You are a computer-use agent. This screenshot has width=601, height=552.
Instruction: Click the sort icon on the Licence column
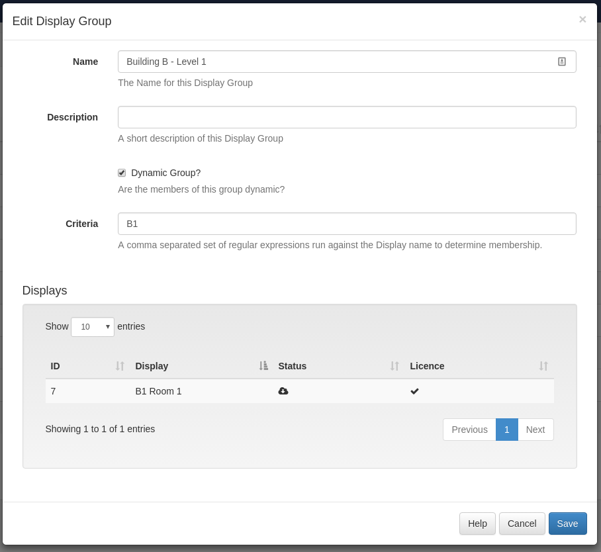543,366
